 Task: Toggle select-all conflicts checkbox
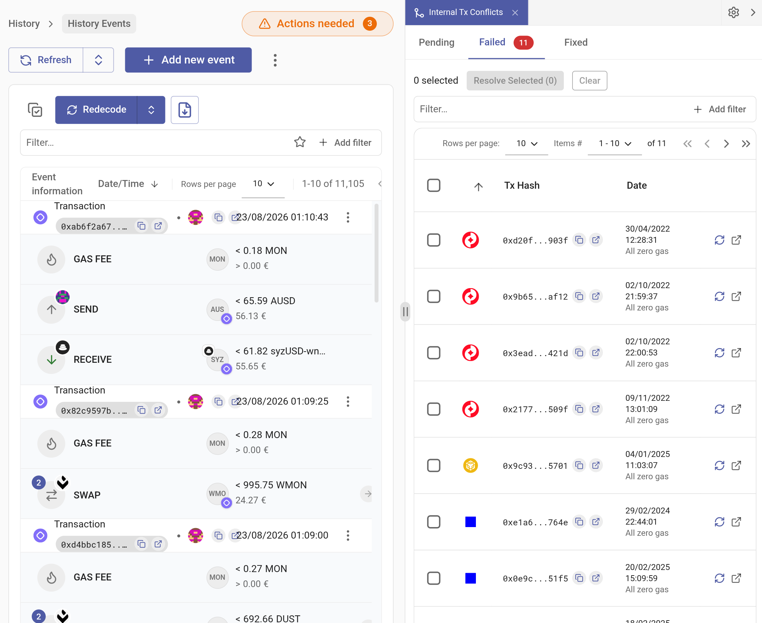point(434,186)
